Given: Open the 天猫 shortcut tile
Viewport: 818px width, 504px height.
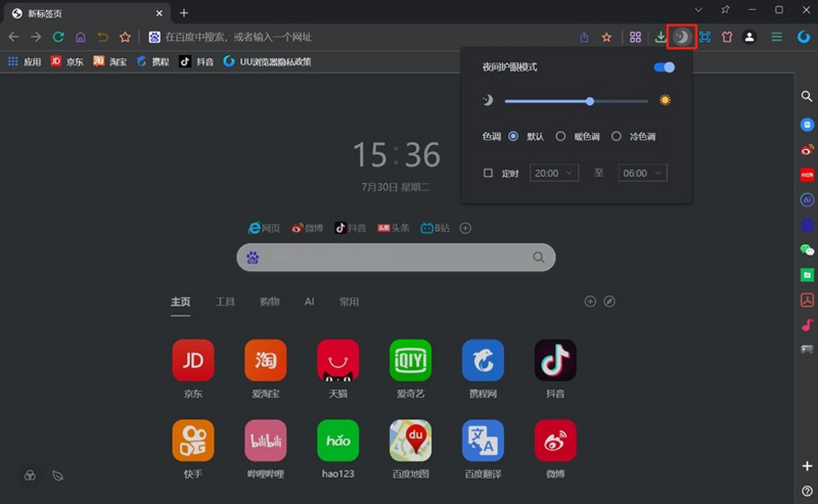Looking at the screenshot, I should (x=338, y=369).
